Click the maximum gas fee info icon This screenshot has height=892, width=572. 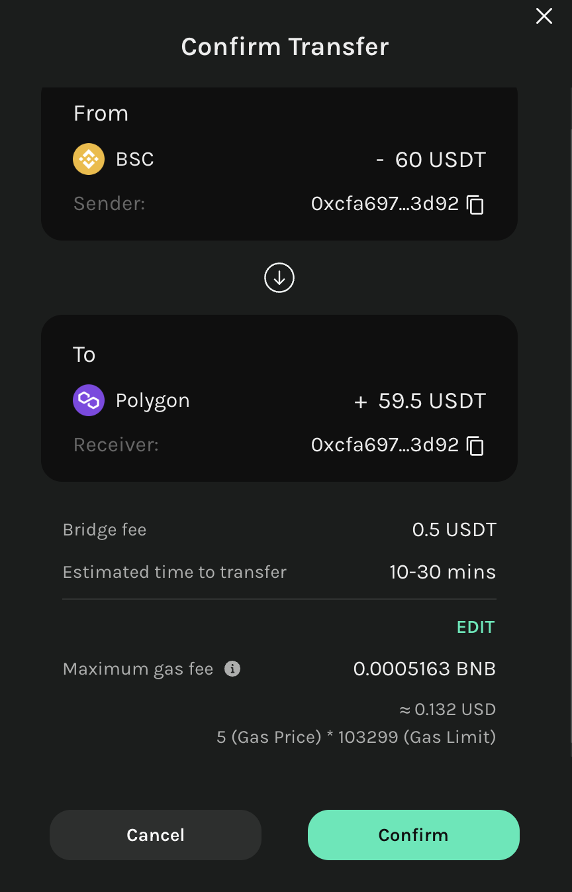click(232, 669)
